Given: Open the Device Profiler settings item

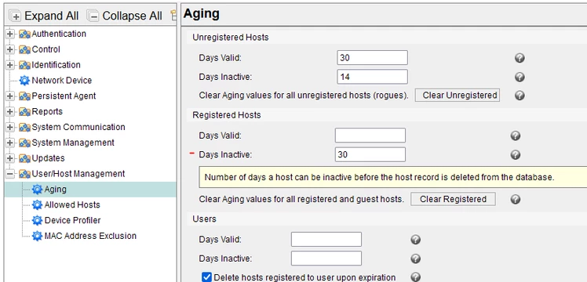Looking at the screenshot, I should click(x=73, y=220).
